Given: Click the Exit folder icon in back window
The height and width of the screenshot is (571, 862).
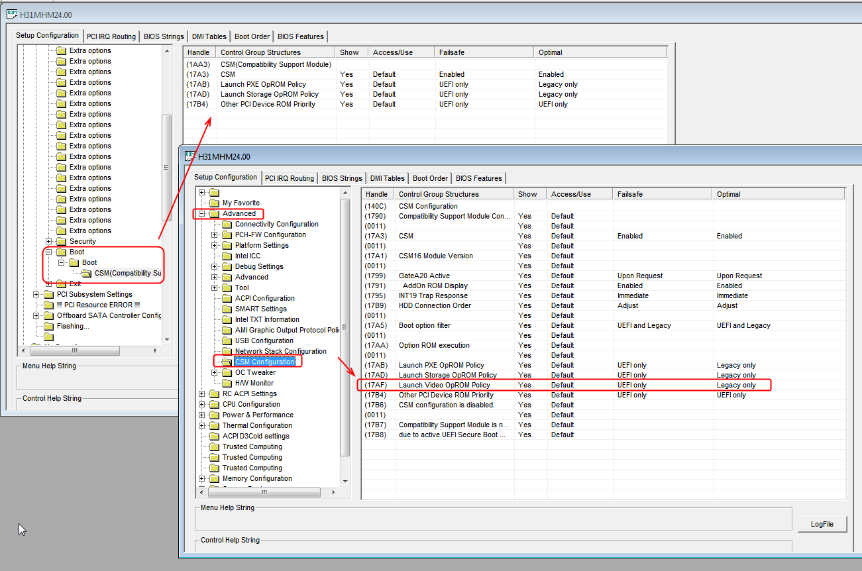Looking at the screenshot, I should coord(62,284).
